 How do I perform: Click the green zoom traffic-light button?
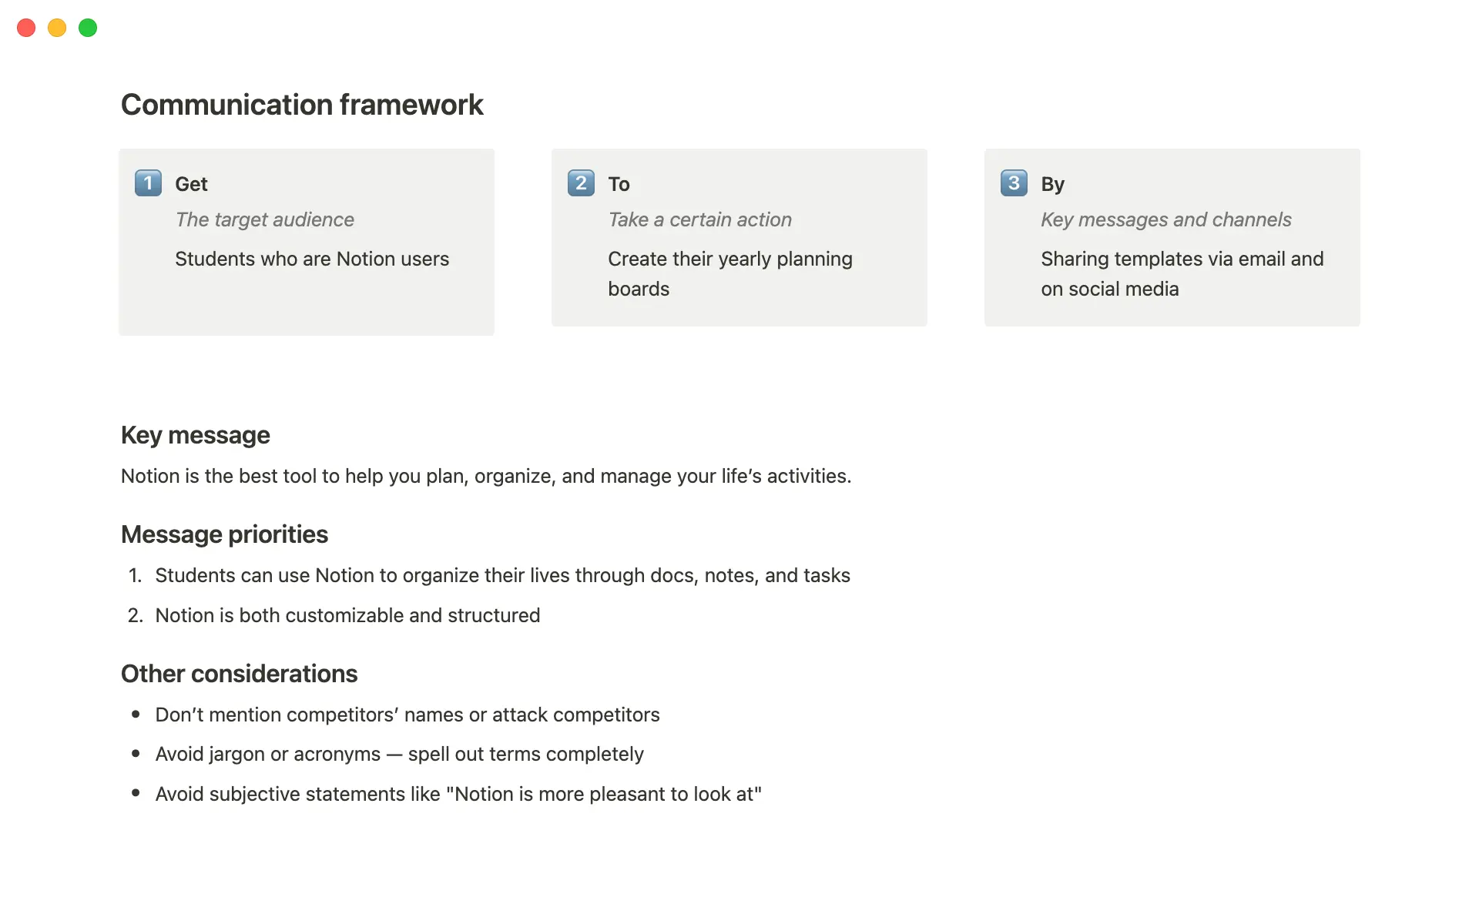click(88, 28)
